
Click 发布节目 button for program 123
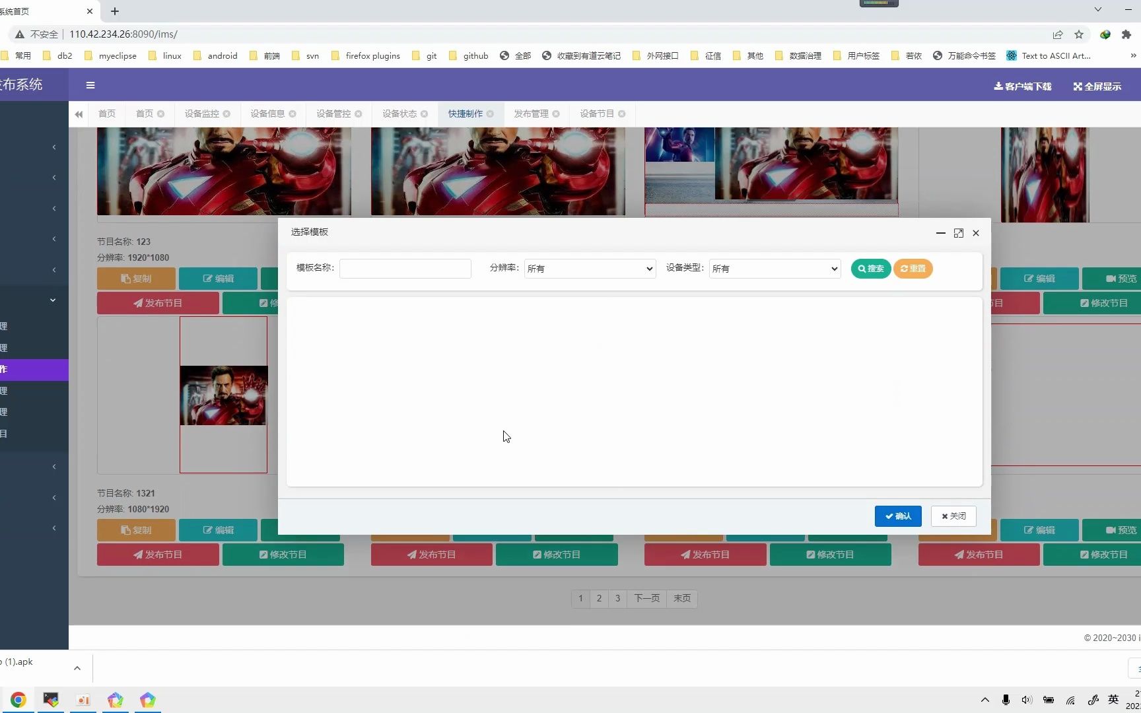point(158,303)
